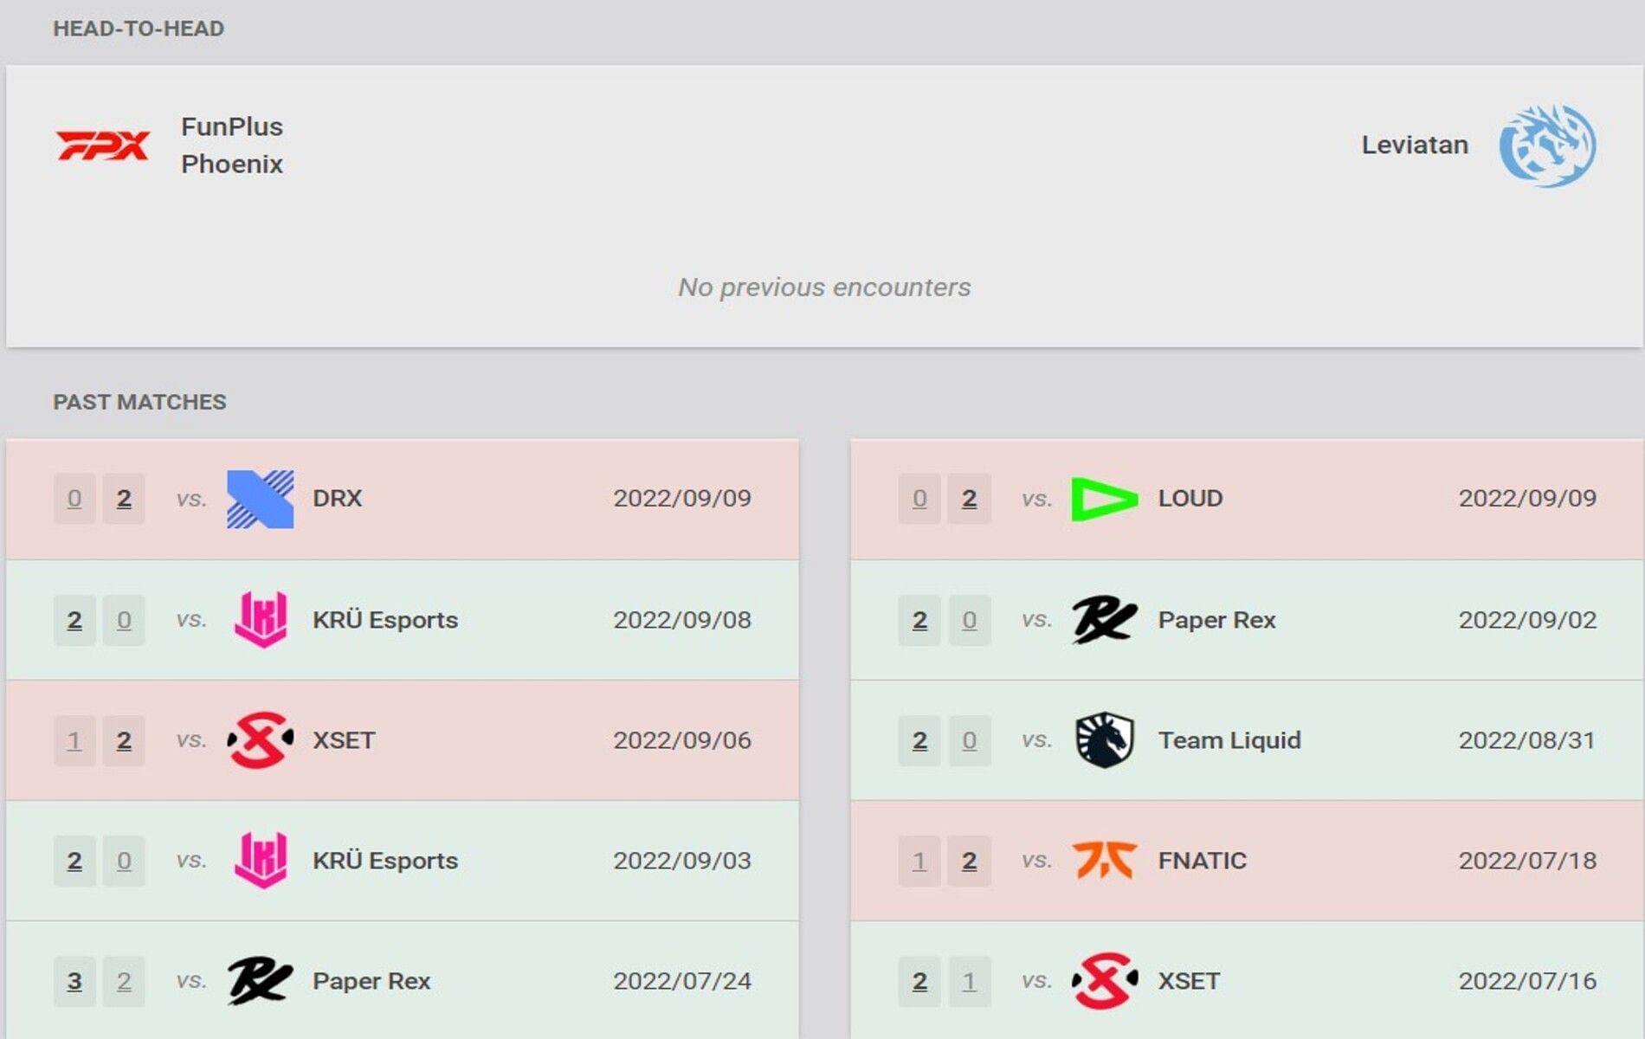Click score 1 in XSET 2022/09/06 match
Screen dimensions: 1645x1039
click(74, 740)
